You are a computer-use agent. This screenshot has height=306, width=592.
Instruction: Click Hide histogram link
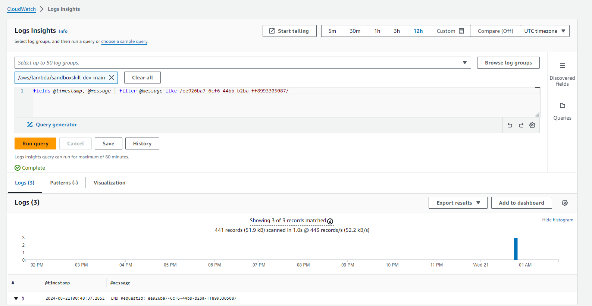[558, 220]
